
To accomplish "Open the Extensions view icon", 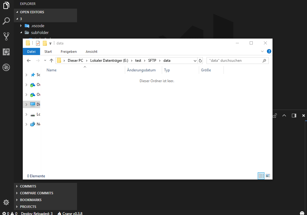I will click(6, 52).
